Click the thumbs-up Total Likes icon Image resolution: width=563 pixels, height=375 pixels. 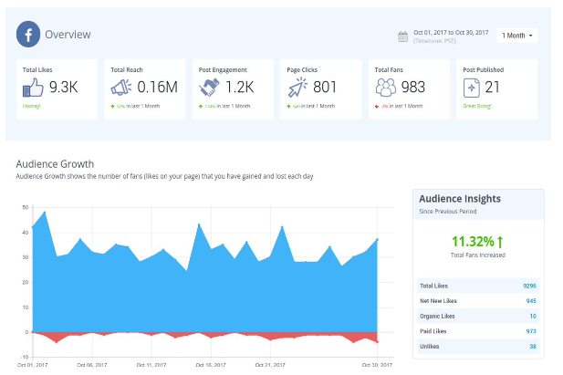(x=33, y=87)
